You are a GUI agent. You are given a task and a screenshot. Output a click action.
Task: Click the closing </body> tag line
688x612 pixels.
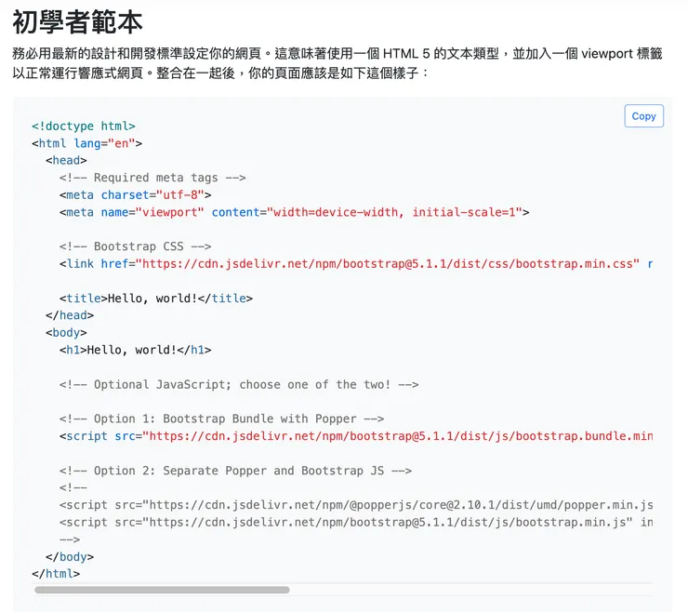[x=70, y=557]
